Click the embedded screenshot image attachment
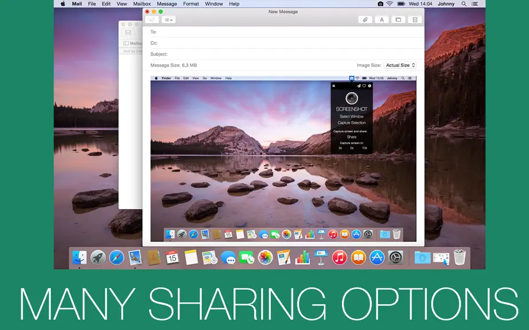This screenshot has width=529, height=330. pos(283,159)
